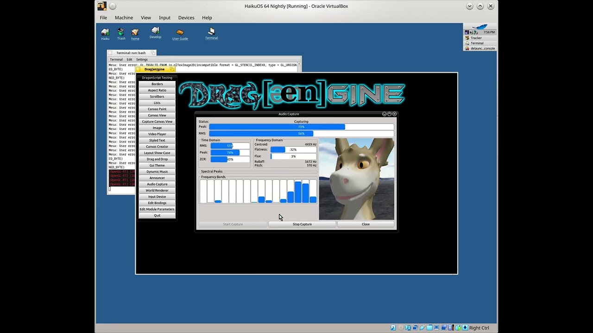Screen dimensions: 593x333
Task: Switch to delauncher console in the Deskbar
Action: click(479, 48)
